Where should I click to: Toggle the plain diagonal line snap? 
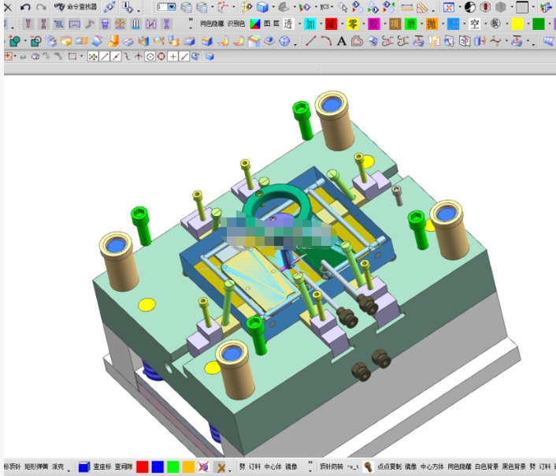point(105,57)
